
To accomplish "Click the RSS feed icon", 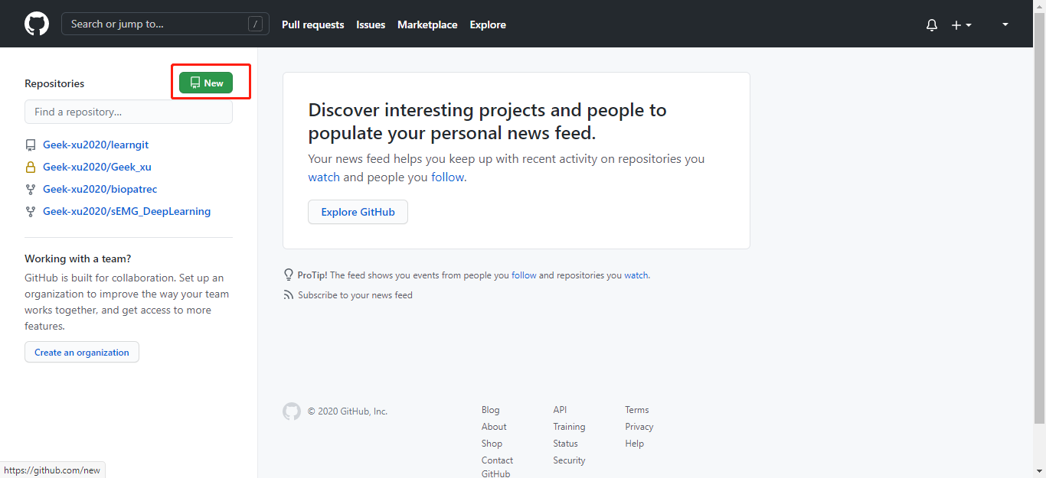I will [289, 295].
